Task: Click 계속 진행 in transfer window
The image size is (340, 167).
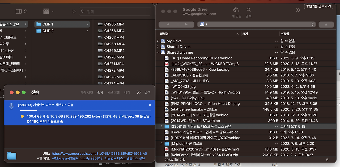Action: 87,92
